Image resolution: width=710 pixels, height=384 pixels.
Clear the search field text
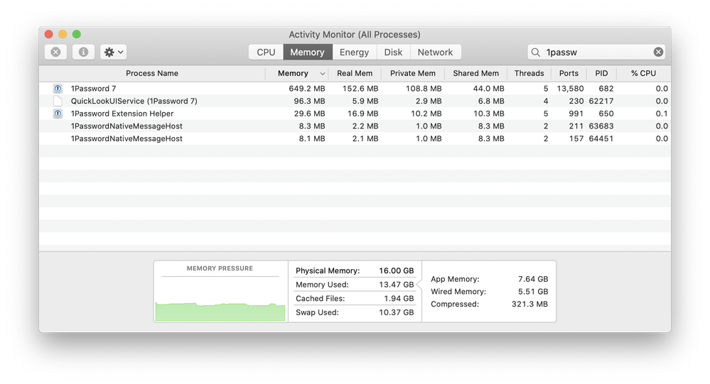click(x=658, y=52)
